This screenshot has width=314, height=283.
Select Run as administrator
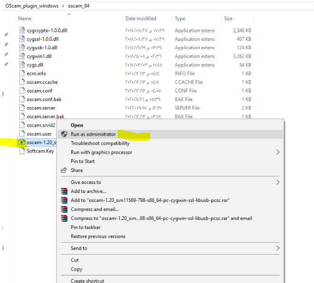93,134
